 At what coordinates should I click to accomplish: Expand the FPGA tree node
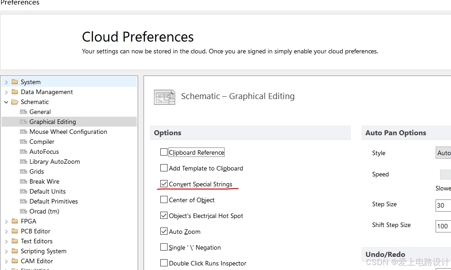(x=6, y=221)
